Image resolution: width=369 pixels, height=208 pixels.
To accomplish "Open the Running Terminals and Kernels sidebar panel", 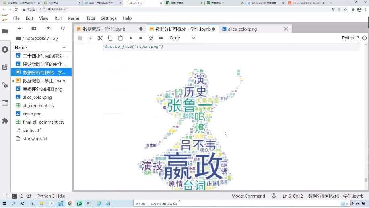I will click(x=5, y=49).
